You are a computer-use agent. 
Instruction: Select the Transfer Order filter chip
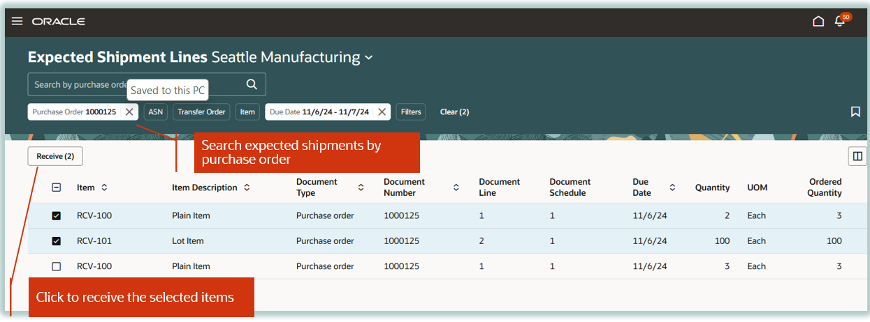click(201, 112)
